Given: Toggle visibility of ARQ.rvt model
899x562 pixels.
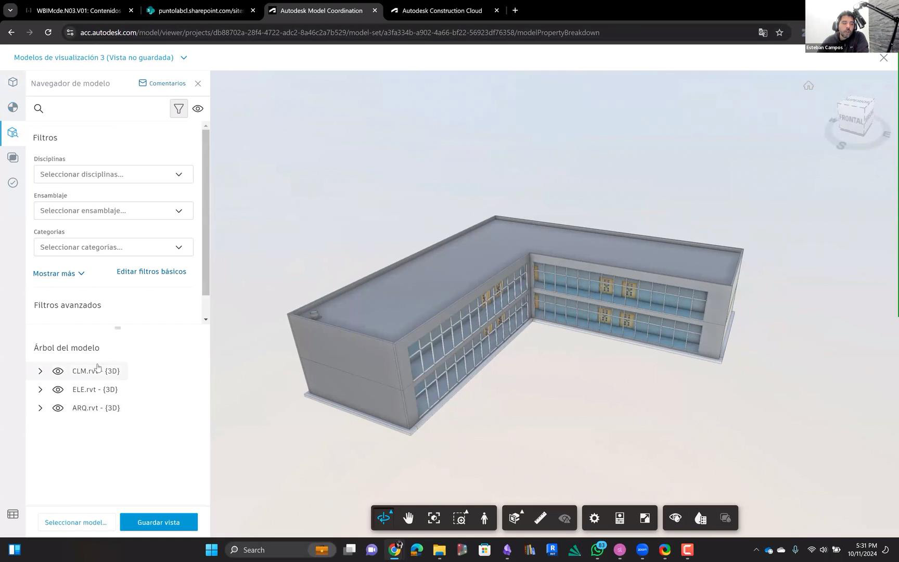Looking at the screenshot, I should [58, 408].
